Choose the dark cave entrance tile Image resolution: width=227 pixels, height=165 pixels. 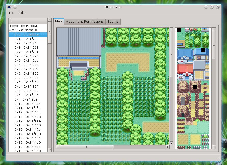183,114
